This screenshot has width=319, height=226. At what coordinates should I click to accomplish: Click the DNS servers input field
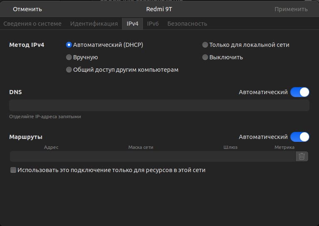tap(159, 105)
